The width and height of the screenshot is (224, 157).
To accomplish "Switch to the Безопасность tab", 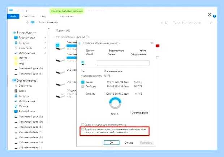I will click(x=117, y=51).
